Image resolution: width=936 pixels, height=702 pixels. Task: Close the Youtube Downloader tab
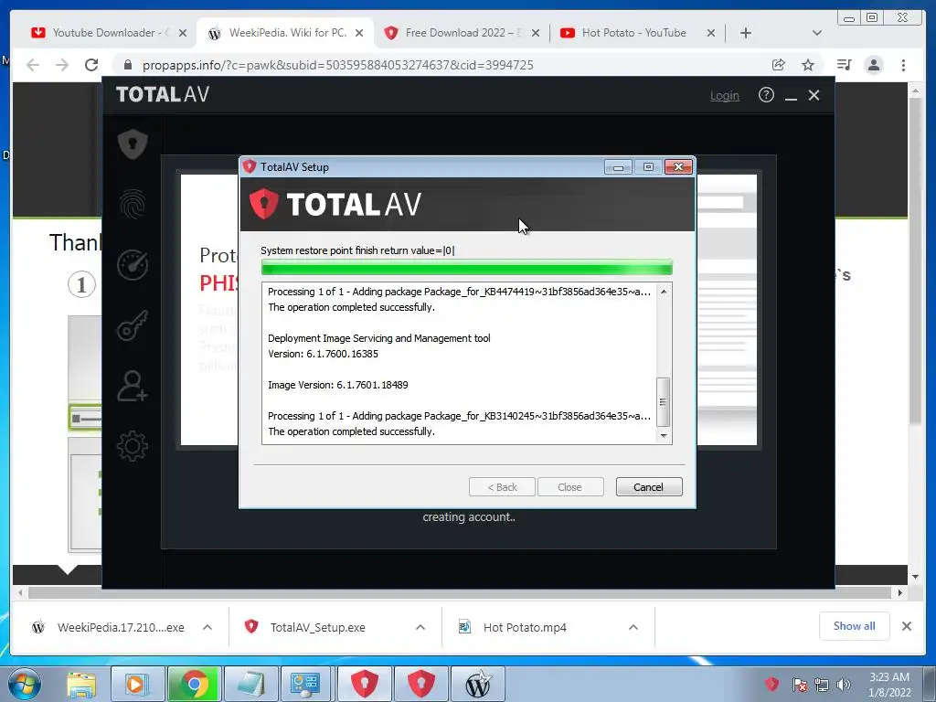point(183,33)
